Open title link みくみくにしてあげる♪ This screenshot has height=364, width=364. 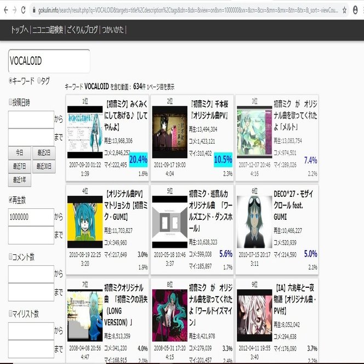[126, 115]
